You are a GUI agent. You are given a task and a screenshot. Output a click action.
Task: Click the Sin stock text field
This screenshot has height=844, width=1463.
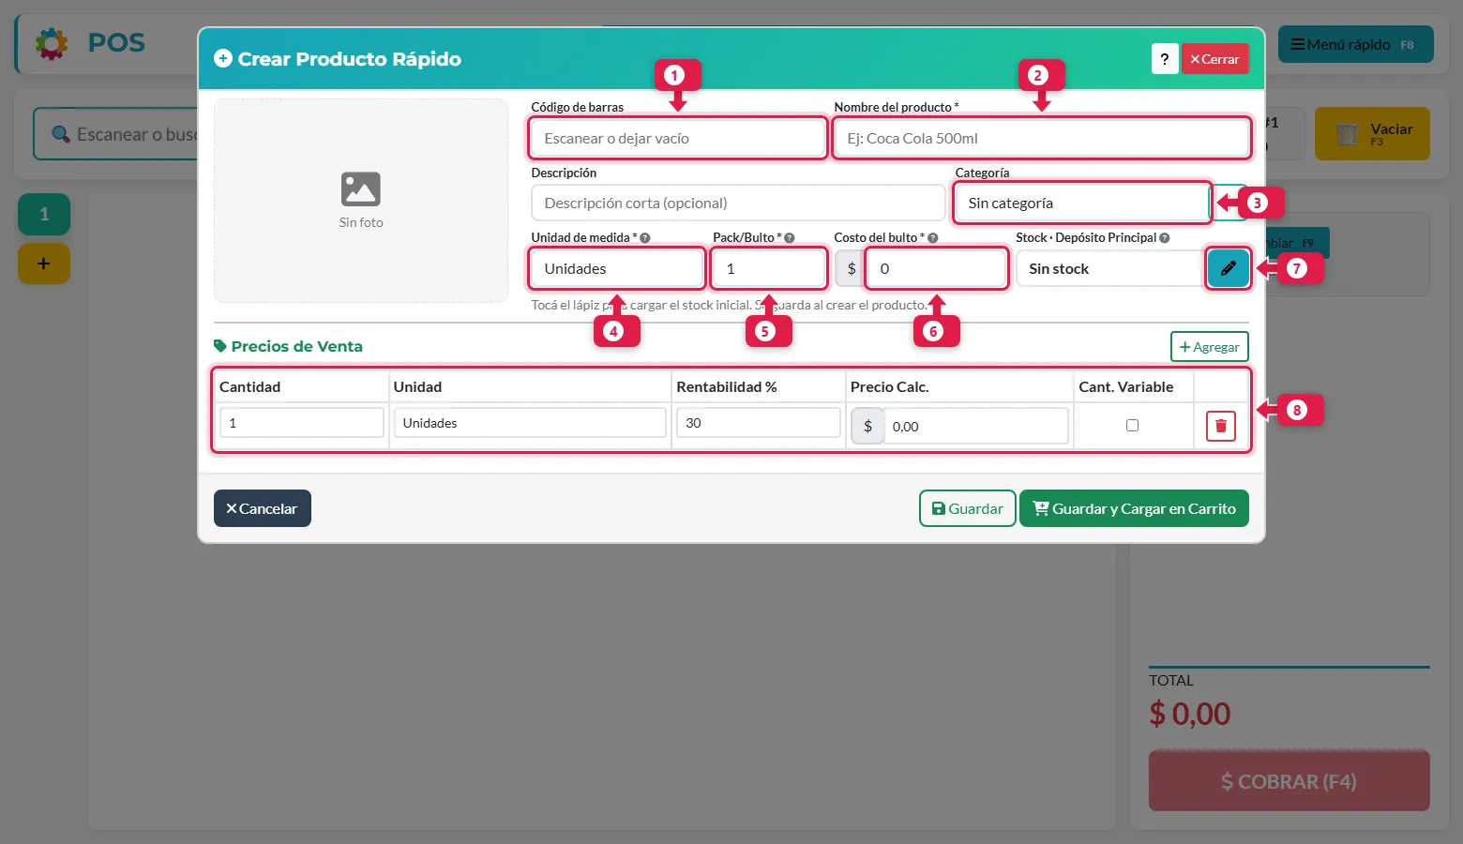(1109, 269)
